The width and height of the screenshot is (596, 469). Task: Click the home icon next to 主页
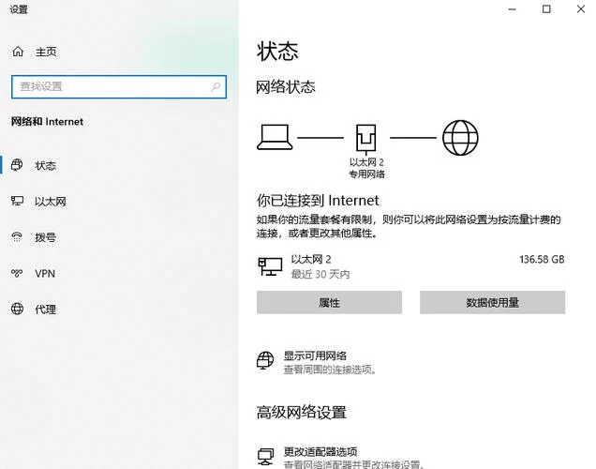pyautogui.click(x=18, y=52)
